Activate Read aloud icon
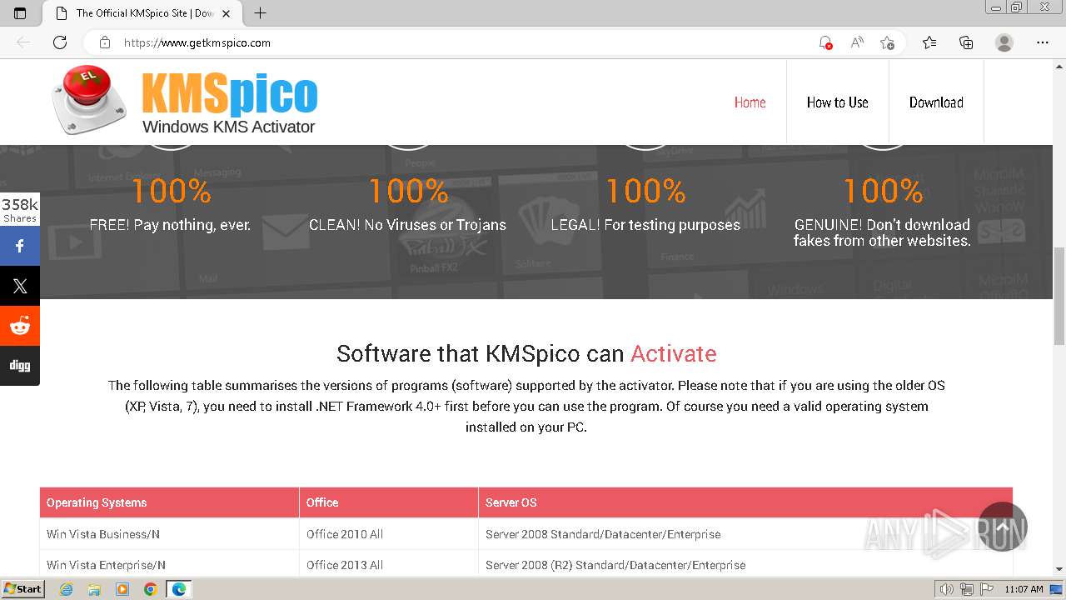Screen dimensions: 1066x600 pos(856,42)
